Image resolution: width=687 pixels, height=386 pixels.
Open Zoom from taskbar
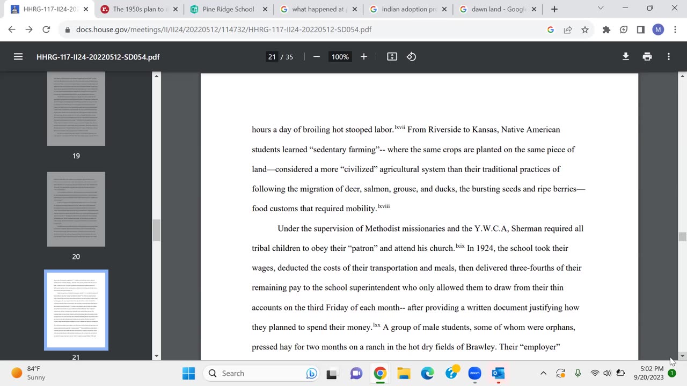coord(474,373)
